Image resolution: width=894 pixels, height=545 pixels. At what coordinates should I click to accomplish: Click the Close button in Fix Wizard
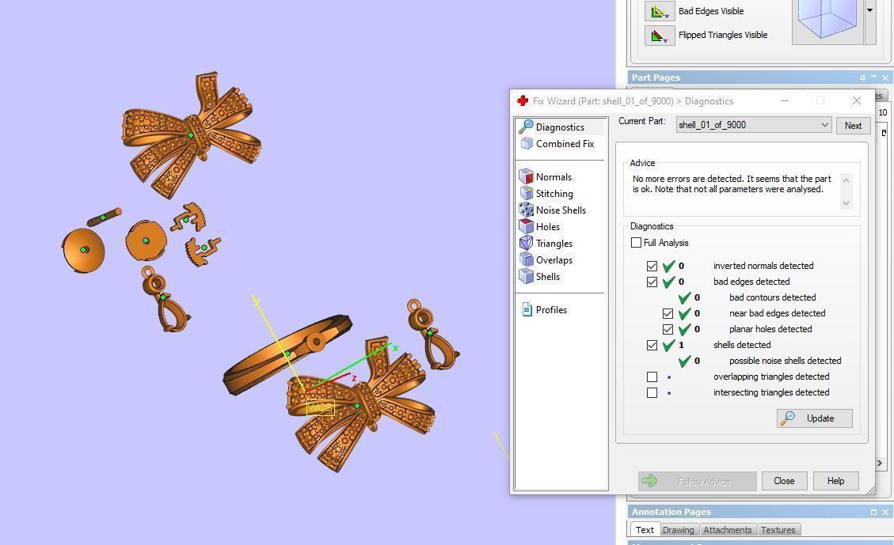pyautogui.click(x=784, y=481)
